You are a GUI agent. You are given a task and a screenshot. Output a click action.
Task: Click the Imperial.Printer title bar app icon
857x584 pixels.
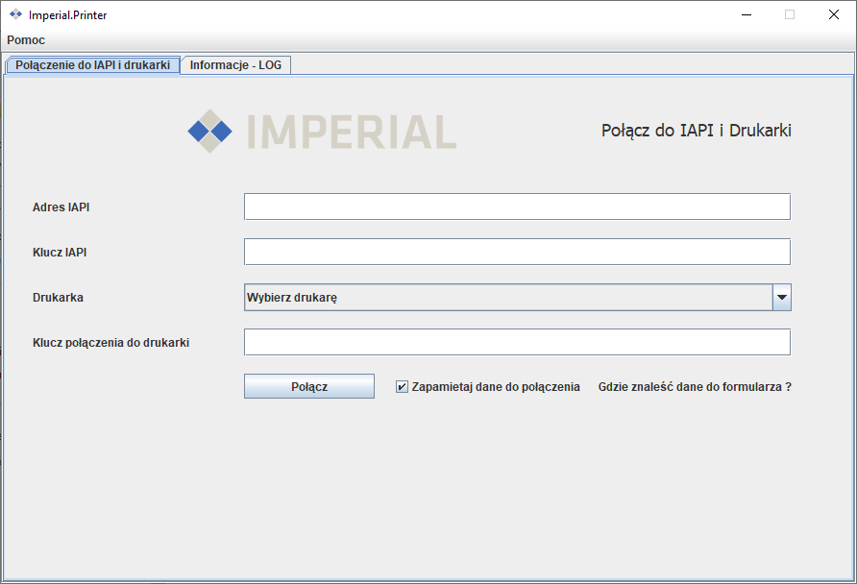click(x=15, y=14)
